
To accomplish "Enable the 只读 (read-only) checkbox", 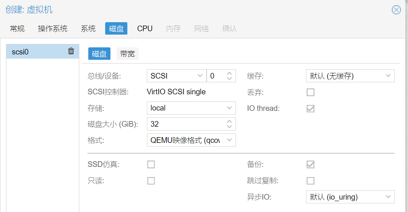I will [x=151, y=181].
